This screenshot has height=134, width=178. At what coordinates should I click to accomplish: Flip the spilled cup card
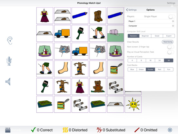[x=115, y=33]
